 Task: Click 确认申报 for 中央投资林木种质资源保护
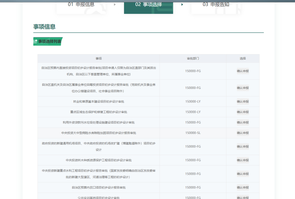[242, 160]
